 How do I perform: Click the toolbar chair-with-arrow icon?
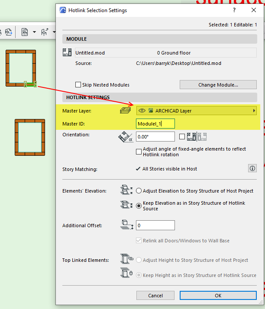(45, 32)
